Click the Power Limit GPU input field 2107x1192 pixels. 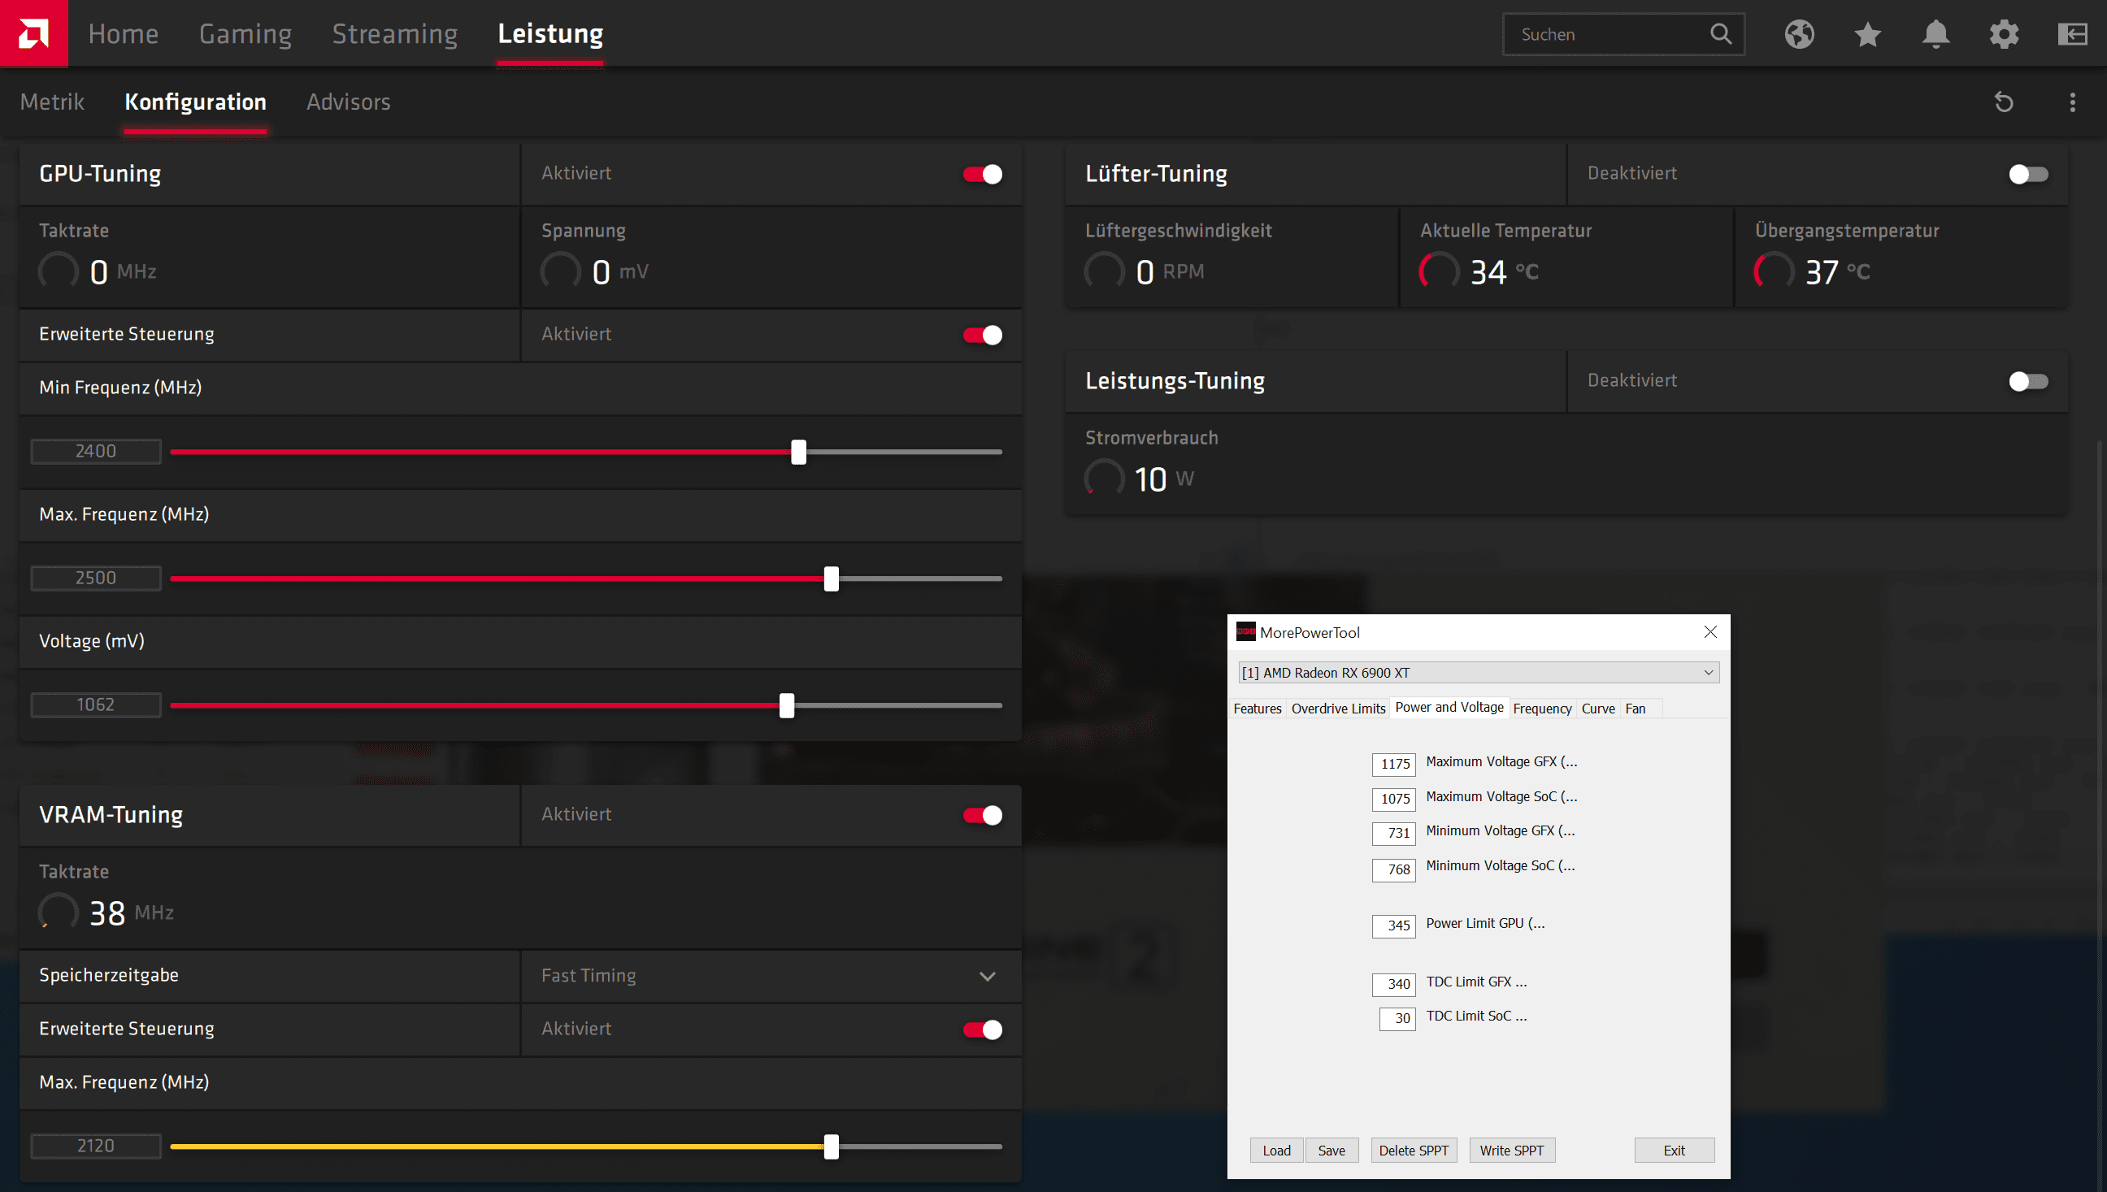coord(1394,926)
